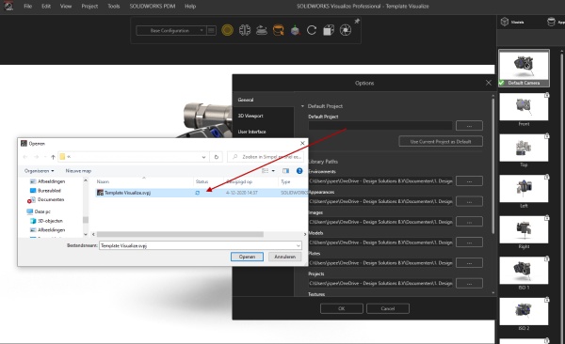The width and height of the screenshot is (565, 344).
Task: Open the Organiseren dropdown
Action: click(39, 171)
